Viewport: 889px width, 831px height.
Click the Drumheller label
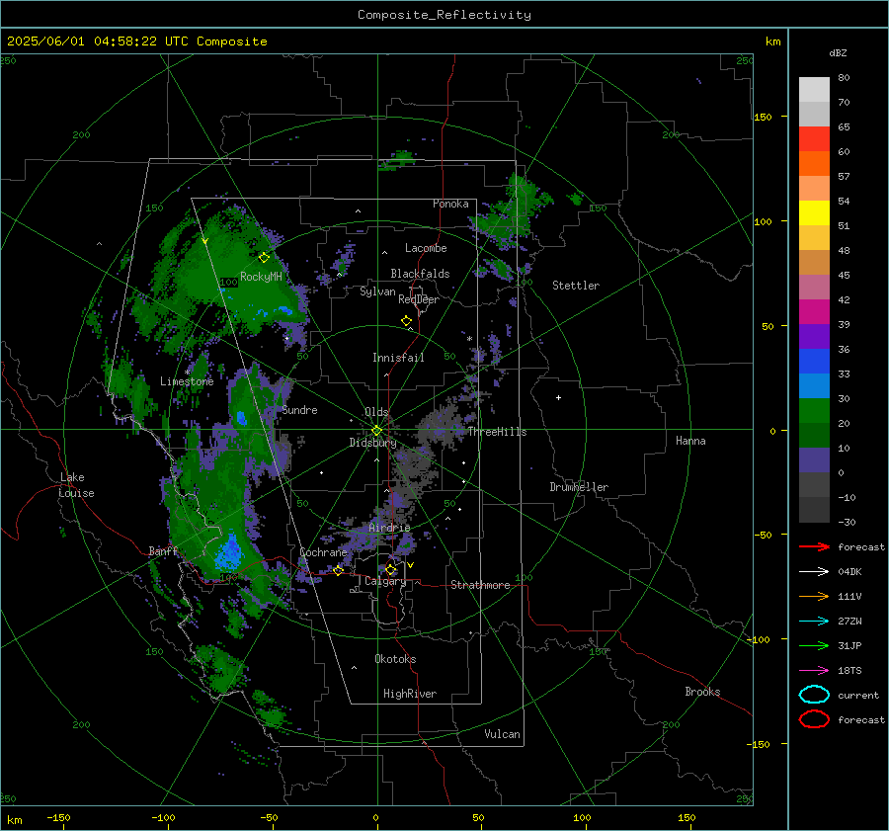579,487
